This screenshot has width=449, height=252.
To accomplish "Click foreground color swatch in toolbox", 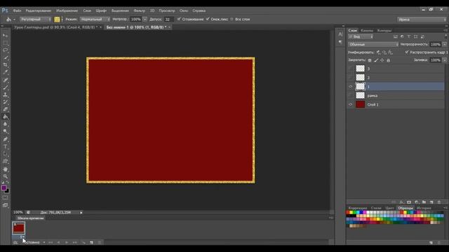I will point(4,188).
